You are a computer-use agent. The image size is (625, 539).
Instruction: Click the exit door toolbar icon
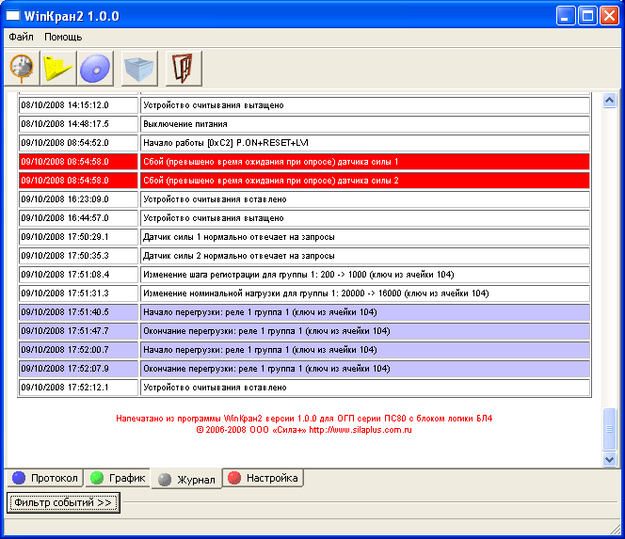click(184, 68)
